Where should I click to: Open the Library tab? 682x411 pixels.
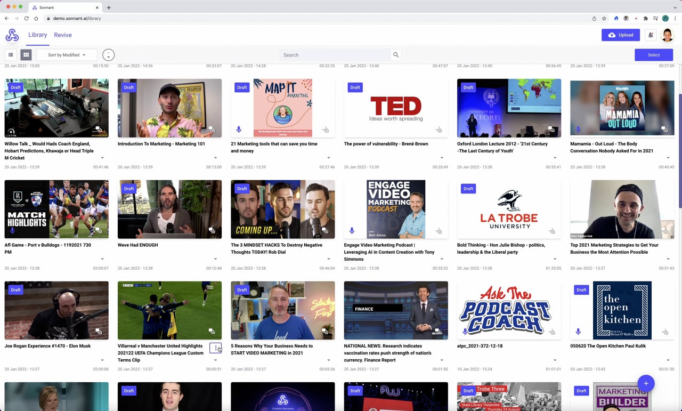click(37, 35)
